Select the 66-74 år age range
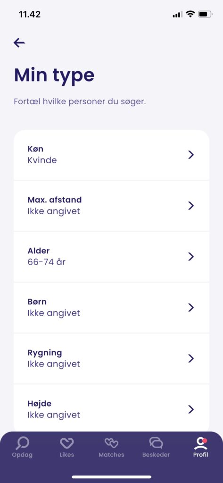Image resolution: width=223 pixels, height=483 pixels. tap(47, 262)
